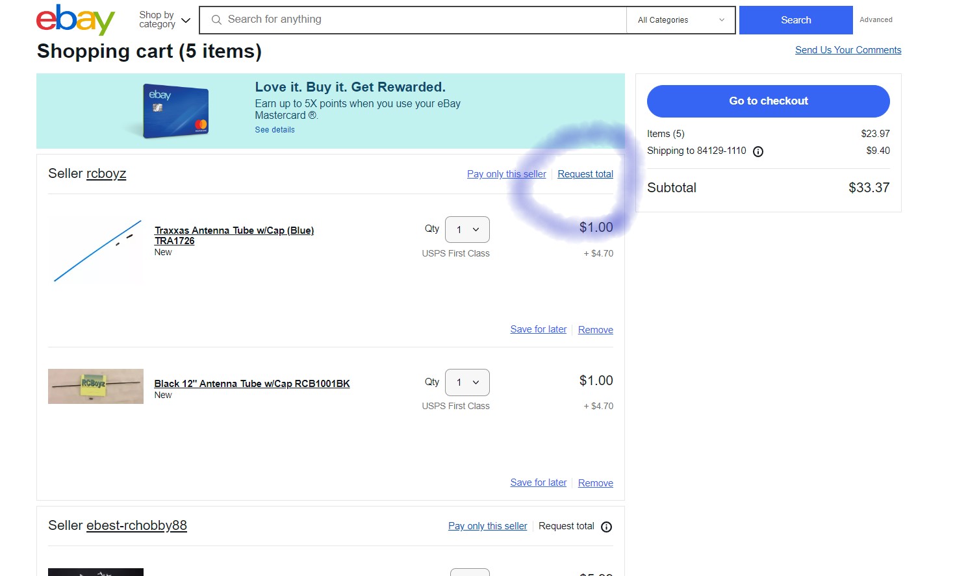The width and height of the screenshot is (955, 576).
Task: Click the shipping info icon
Action: coord(758,151)
